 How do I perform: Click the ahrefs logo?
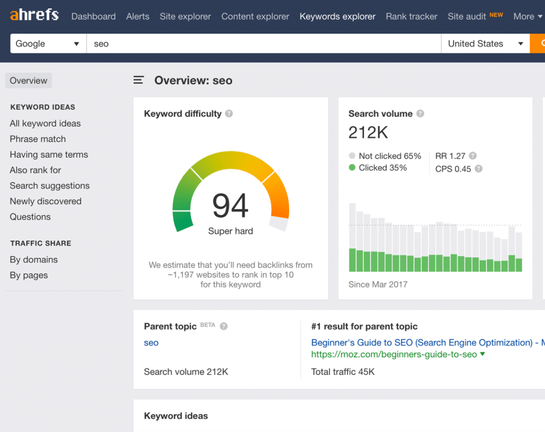tap(35, 15)
